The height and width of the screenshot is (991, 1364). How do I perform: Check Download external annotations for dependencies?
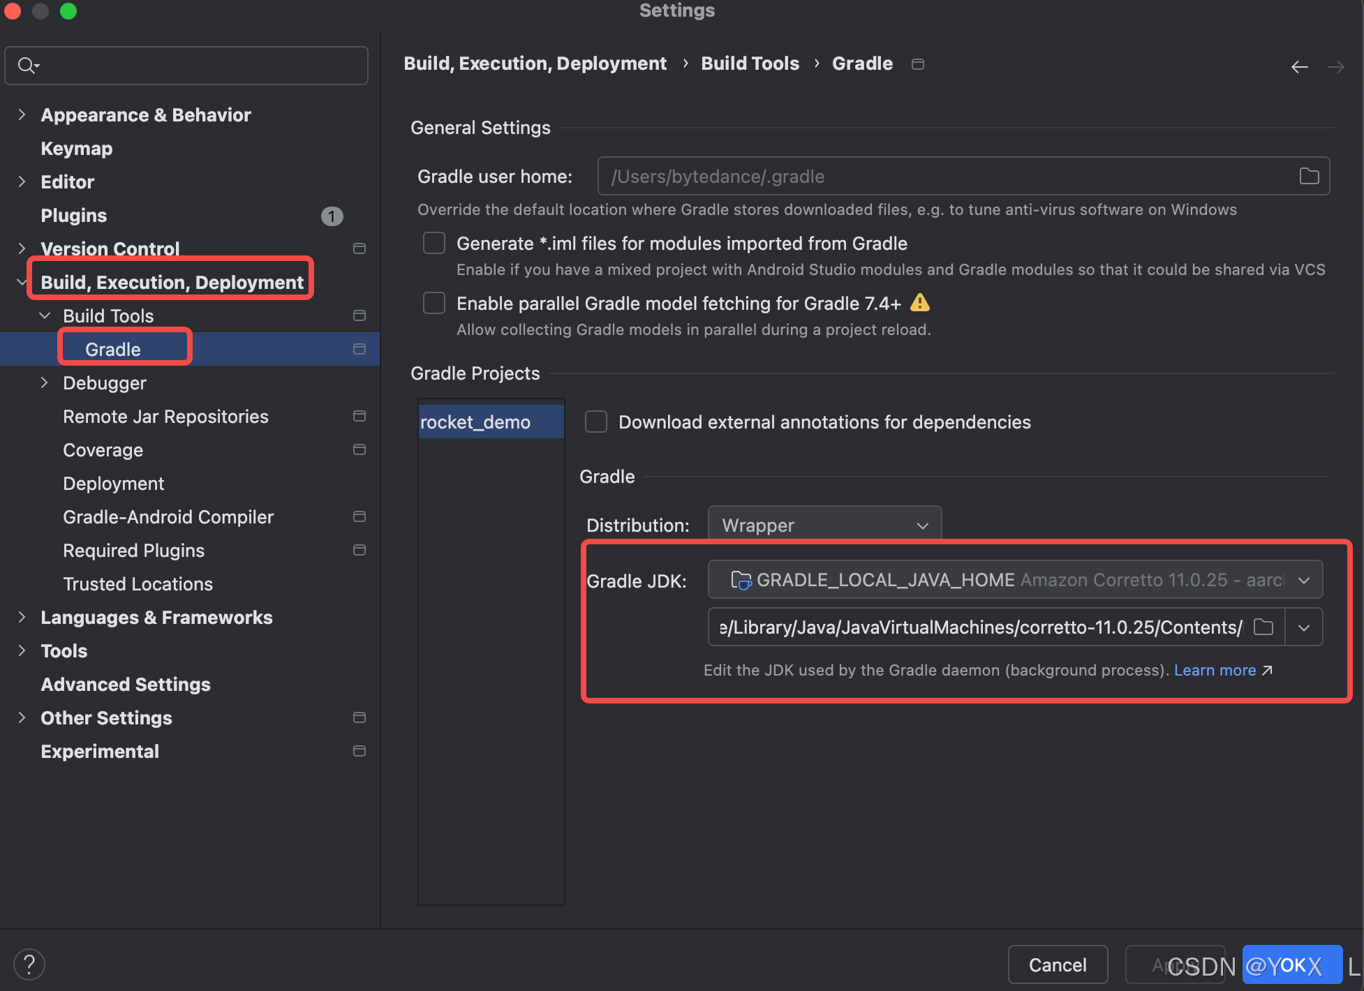pos(595,422)
